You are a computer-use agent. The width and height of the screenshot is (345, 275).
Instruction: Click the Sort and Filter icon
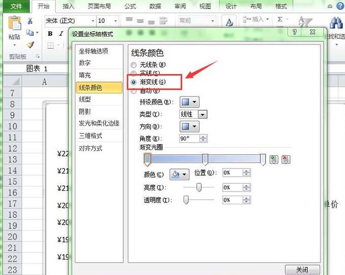point(305,22)
